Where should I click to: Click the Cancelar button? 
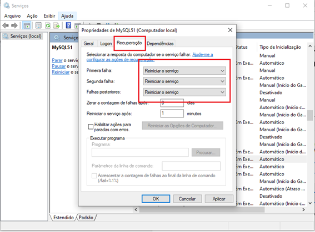[x=187, y=199]
